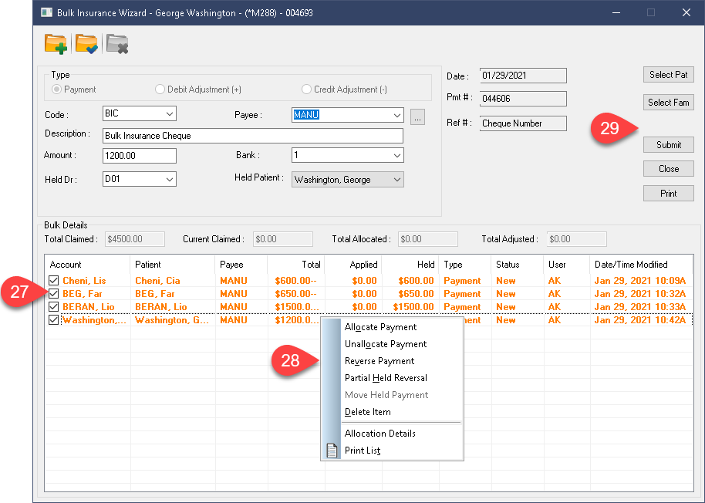
Task: Click Jan 29, 2021 10:42A cell
Action: [639, 319]
